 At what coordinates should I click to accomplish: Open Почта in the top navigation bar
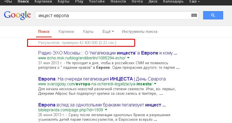coord(137,2)
